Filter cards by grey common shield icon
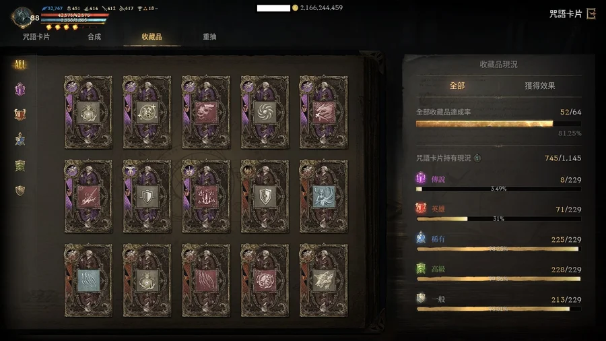Image resolution: width=606 pixels, height=341 pixels. (x=20, y=190)
